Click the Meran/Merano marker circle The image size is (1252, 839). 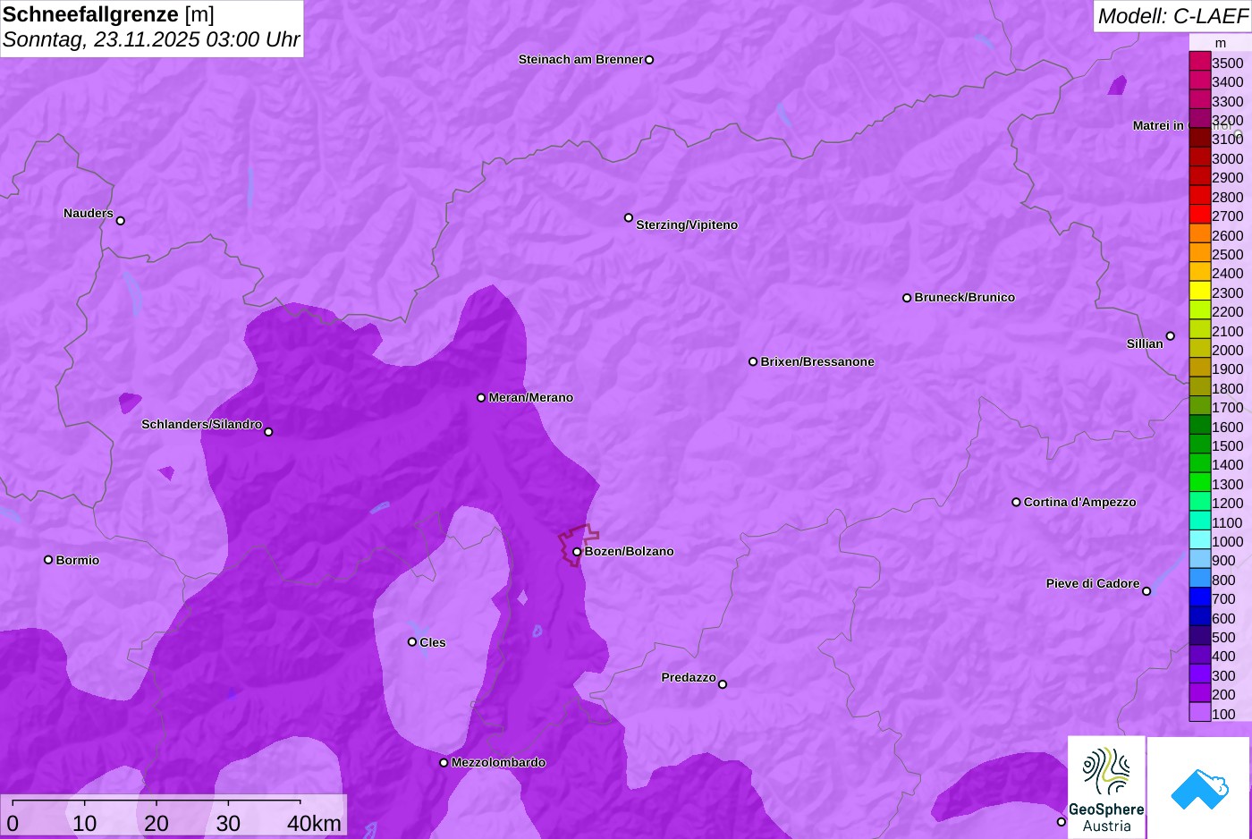[x=481, y=398]
